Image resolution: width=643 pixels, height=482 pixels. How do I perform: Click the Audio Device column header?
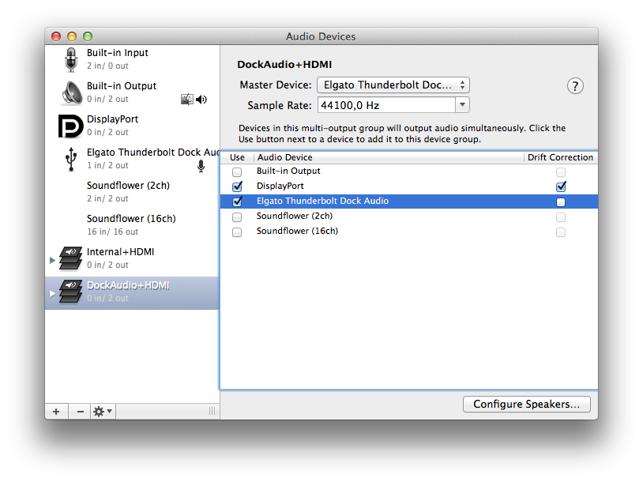click(389, 157)
